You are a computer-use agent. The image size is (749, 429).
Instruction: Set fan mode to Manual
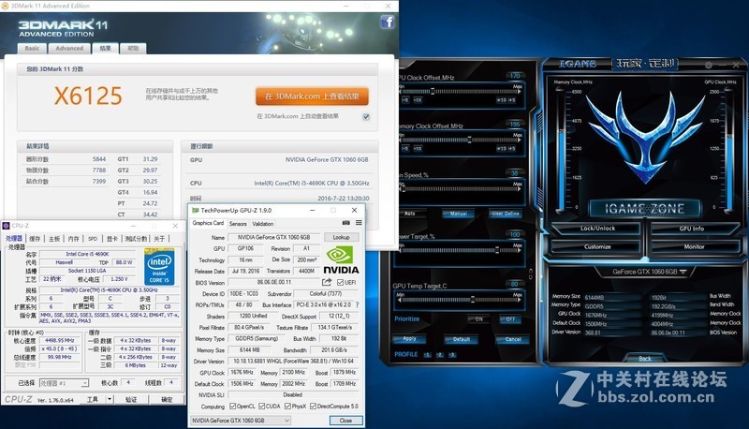tap(458, 214)
